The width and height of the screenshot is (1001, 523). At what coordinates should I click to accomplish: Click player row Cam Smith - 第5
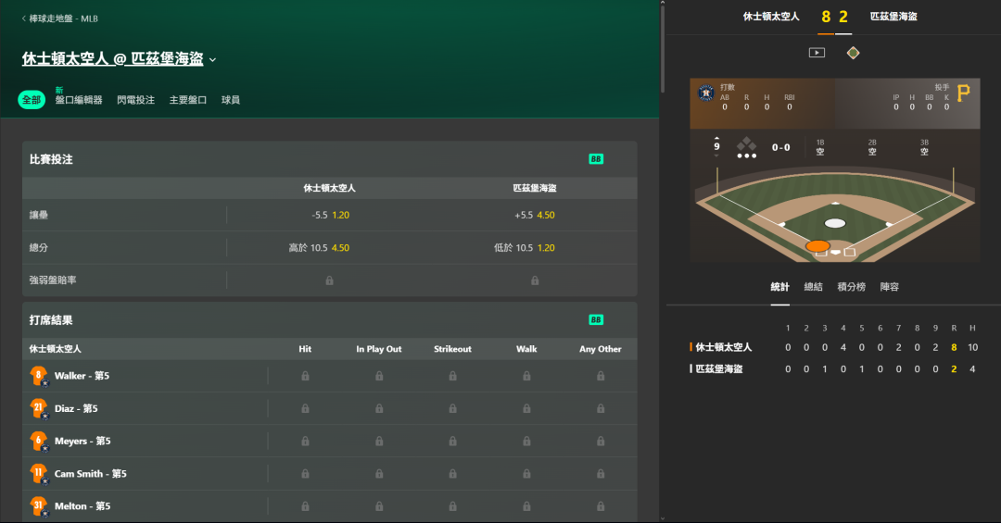(x=329, y=474)
